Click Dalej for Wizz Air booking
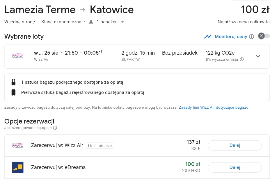 pyautogui.click(x=235, y=145)
